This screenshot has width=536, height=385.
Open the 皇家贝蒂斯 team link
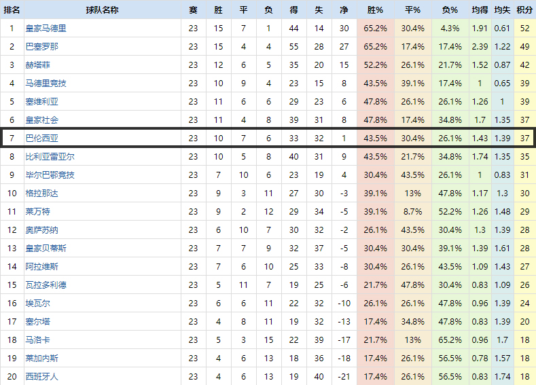(x=46, y=249)
